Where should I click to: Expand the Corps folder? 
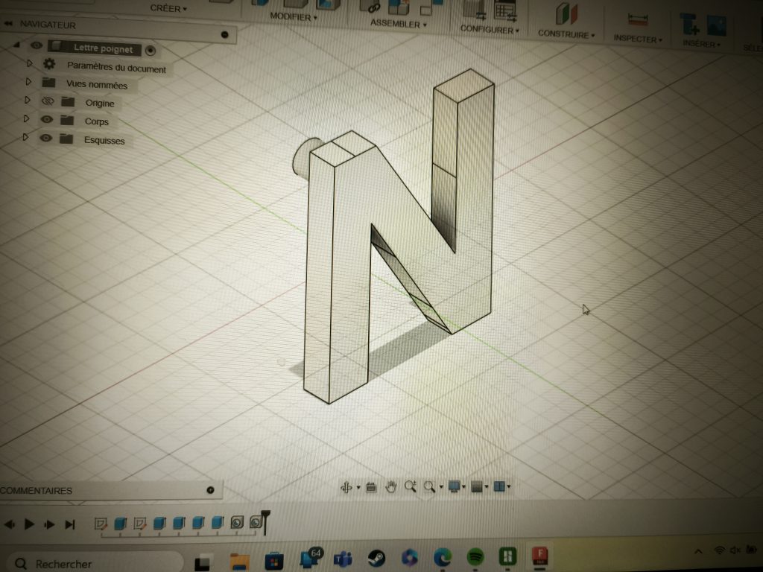tap(26, 118)
